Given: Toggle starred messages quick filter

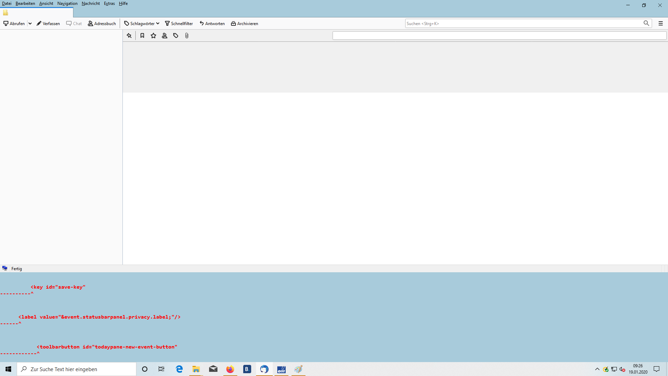Looking at the screenshot, I should pos(153,36).
